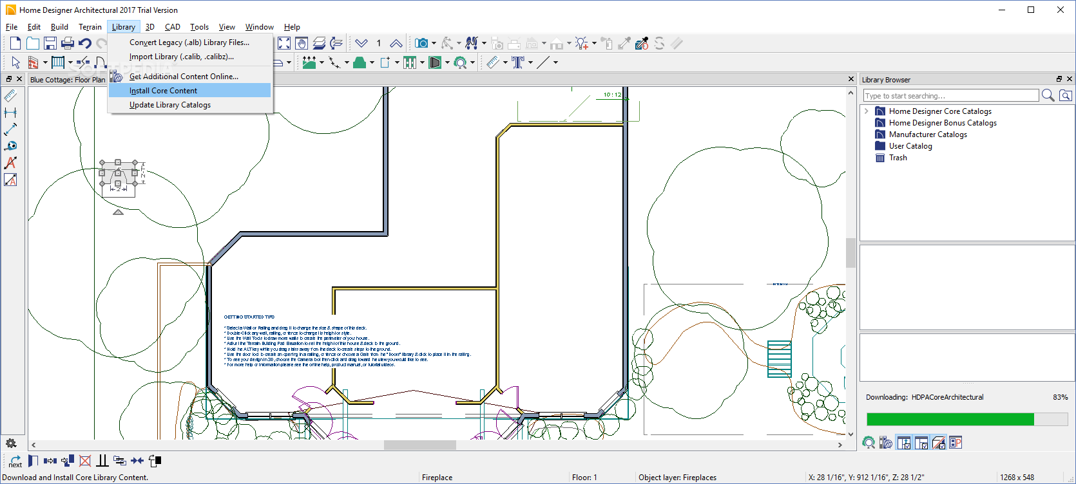Select the Draw Line tool
Image resolution: width=1076 pixels, height=484 pixels.
tap(543, 62)
